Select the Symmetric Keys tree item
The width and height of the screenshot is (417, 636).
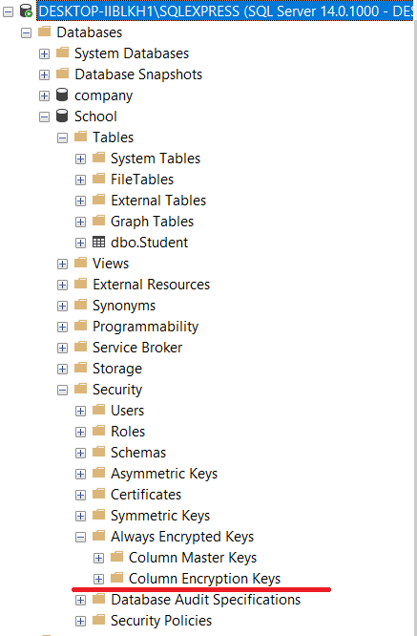pyautogui.click(x=160, y=516)
